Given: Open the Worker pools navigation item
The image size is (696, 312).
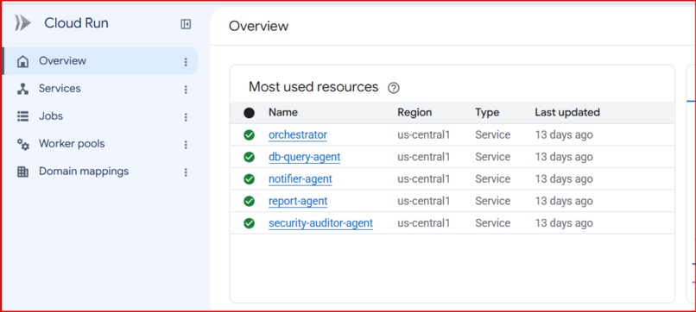Looking at the screenshot, I should 100,144.
